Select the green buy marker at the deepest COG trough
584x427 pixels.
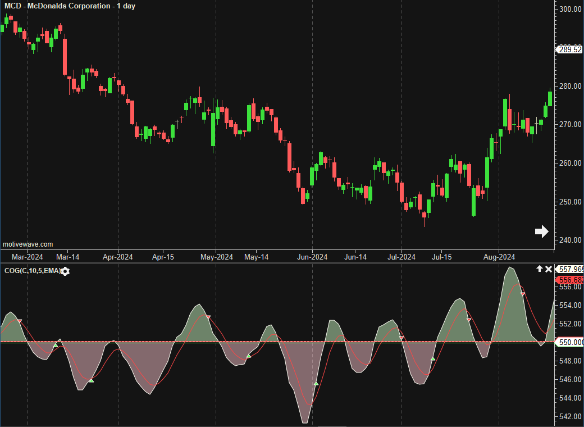tap(316, 383)
